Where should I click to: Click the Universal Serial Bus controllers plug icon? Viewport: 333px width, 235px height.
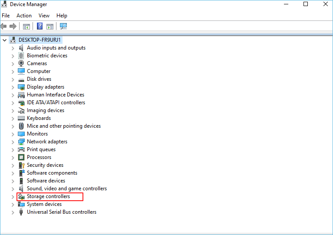(21, 212)
